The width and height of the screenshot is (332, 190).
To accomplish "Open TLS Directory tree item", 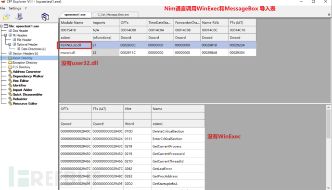I will (21, 67).
